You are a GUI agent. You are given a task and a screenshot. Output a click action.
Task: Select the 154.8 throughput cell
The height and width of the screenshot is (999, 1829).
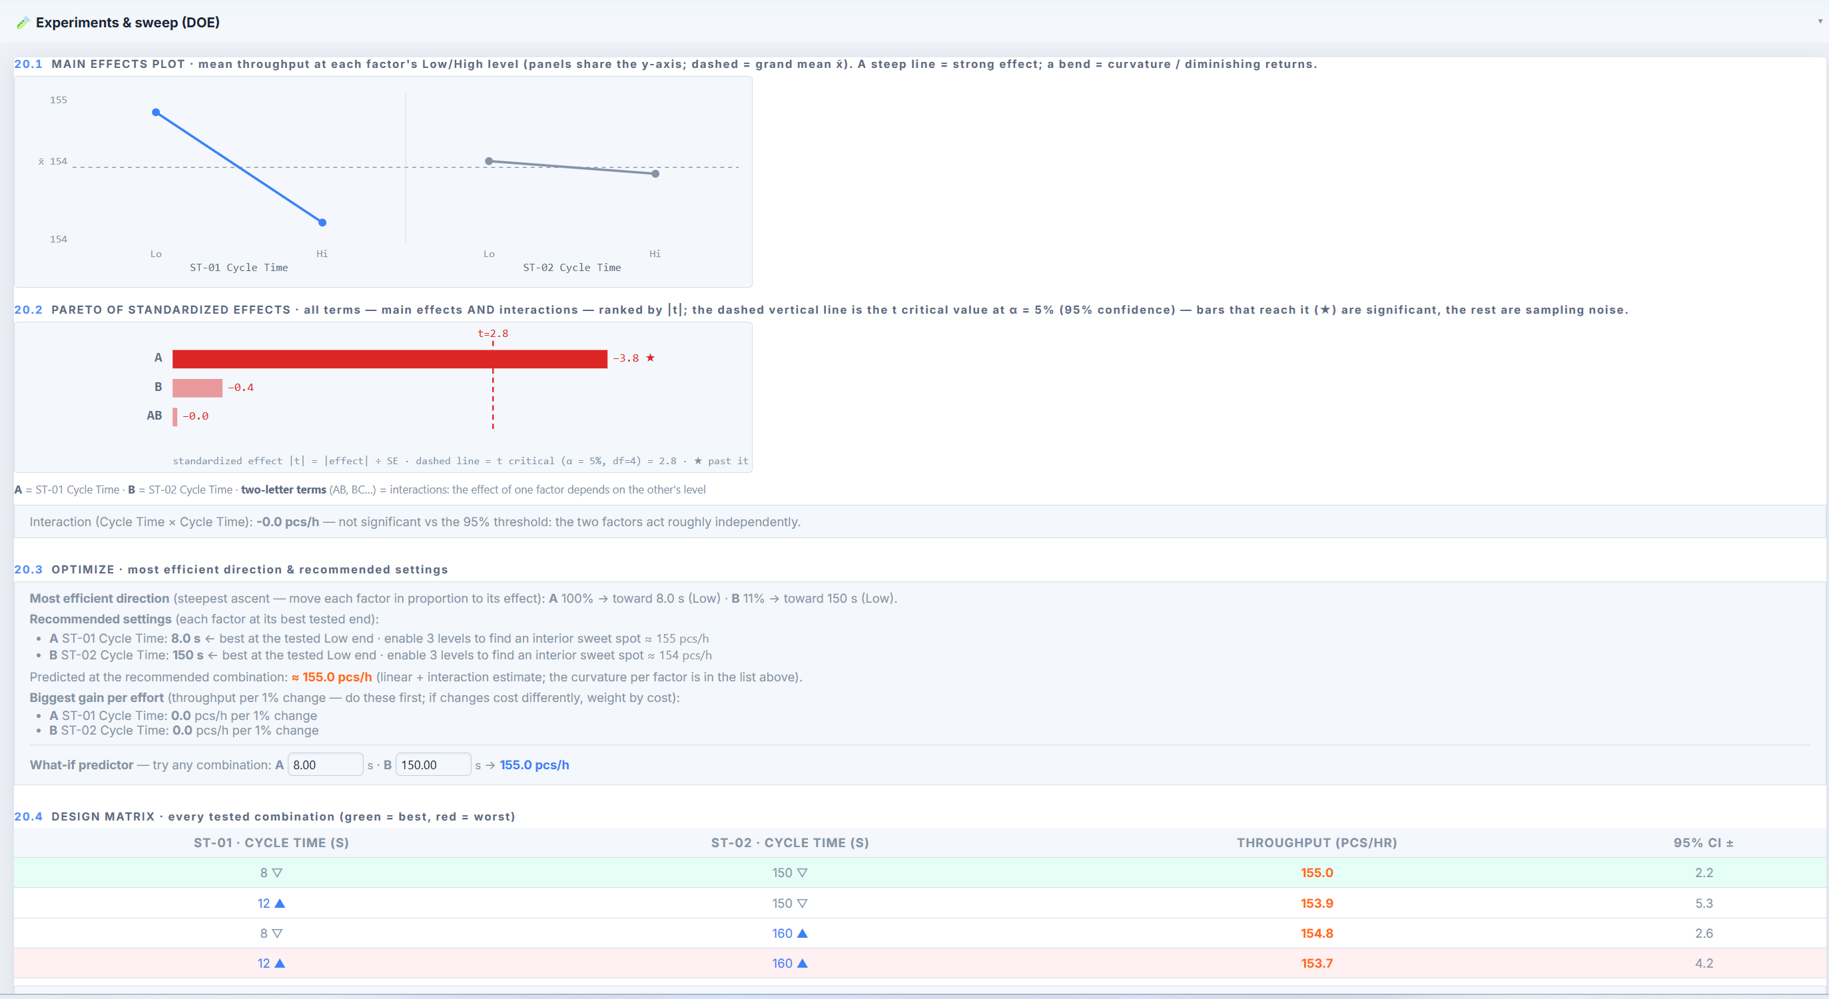(x=1317, y=933)
